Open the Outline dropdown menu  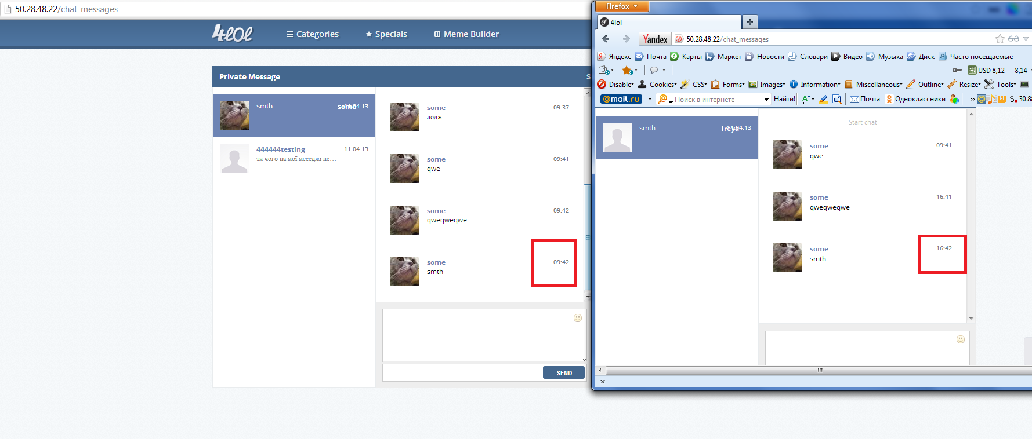pos(925,84)
